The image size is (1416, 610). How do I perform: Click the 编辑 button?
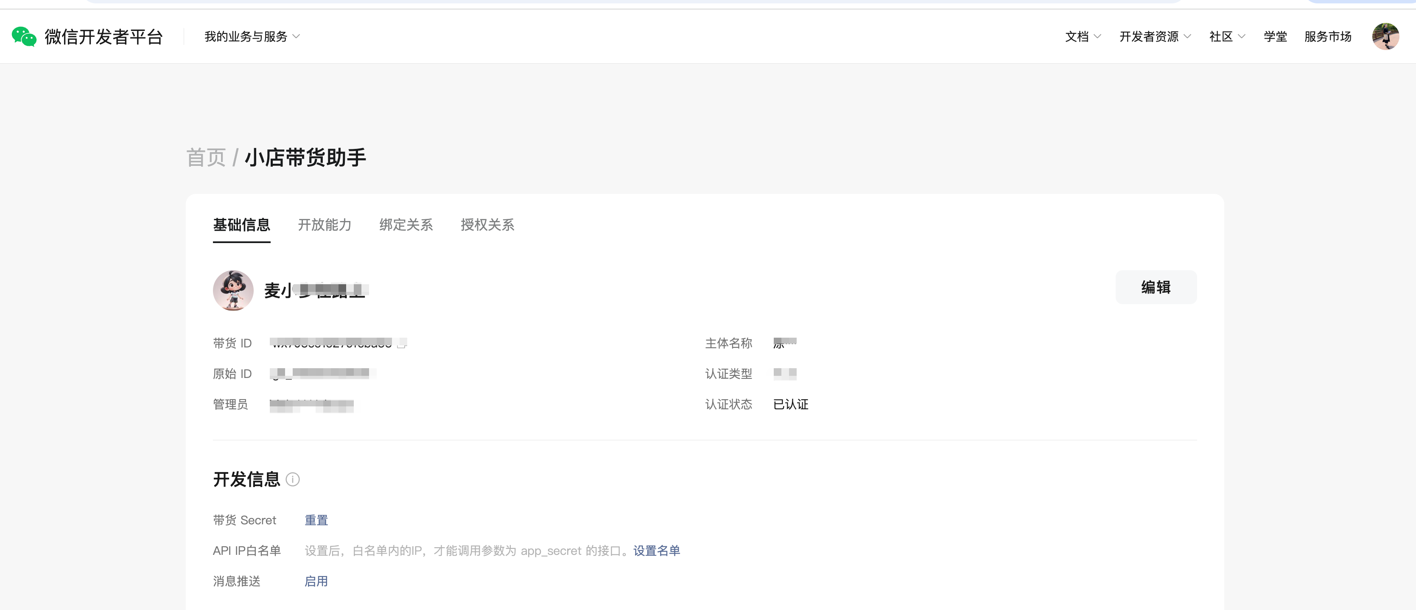pyautogui.click(x=1156, y=288)
